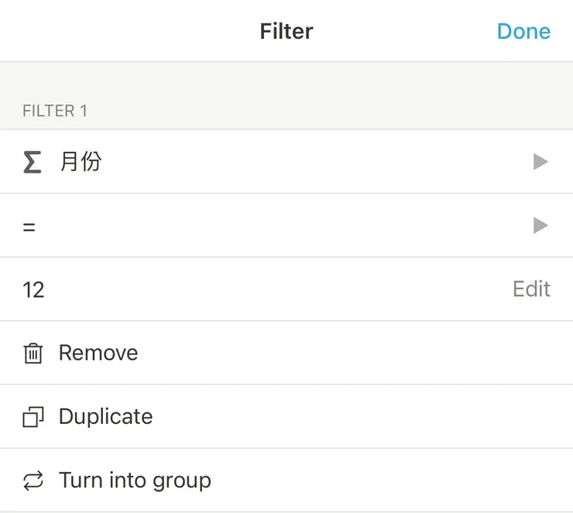Click the FILTER 1 section header
The height and width of the screenshot is (513, 573).
click(x=55, y=111)
